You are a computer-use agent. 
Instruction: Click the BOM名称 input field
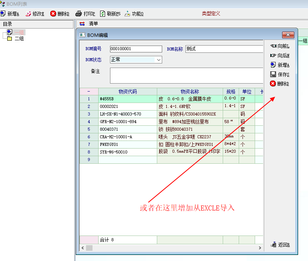click(224, 49)
